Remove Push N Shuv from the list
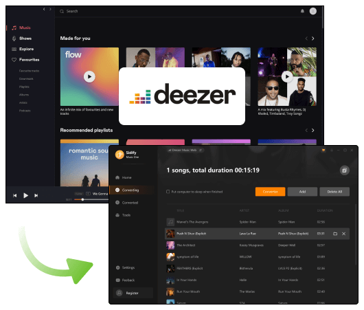Image resolution: width=364 pixels, height=310 pixels. pos(344,234)
